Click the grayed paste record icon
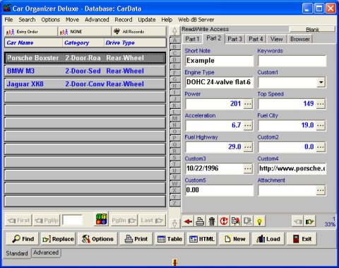The image size is (339, 268). coord(247,221)
